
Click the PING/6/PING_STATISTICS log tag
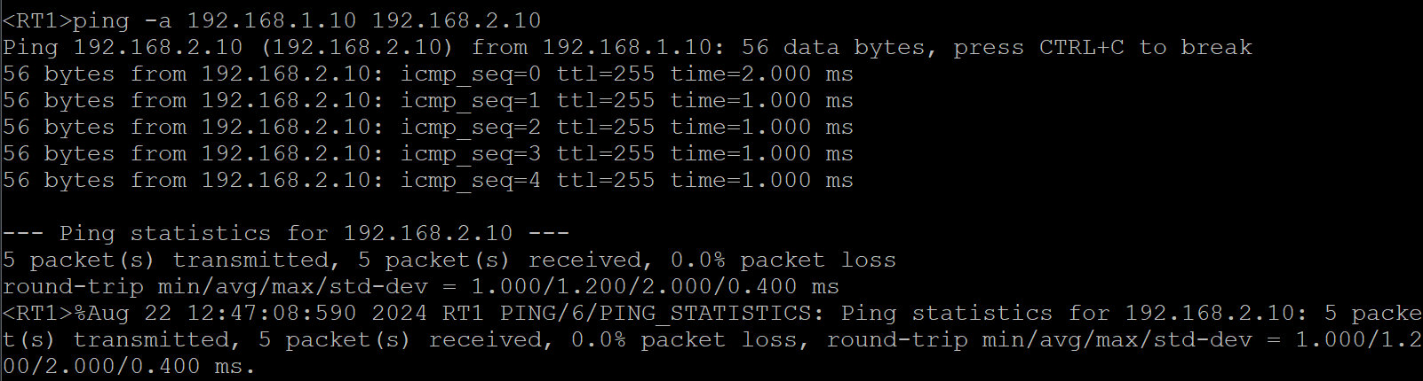pyautogui.click(x=656, y=313)
